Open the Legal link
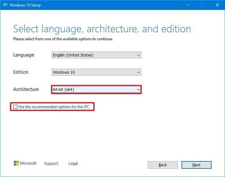The image size is (225, 177). tap(73, 164)
